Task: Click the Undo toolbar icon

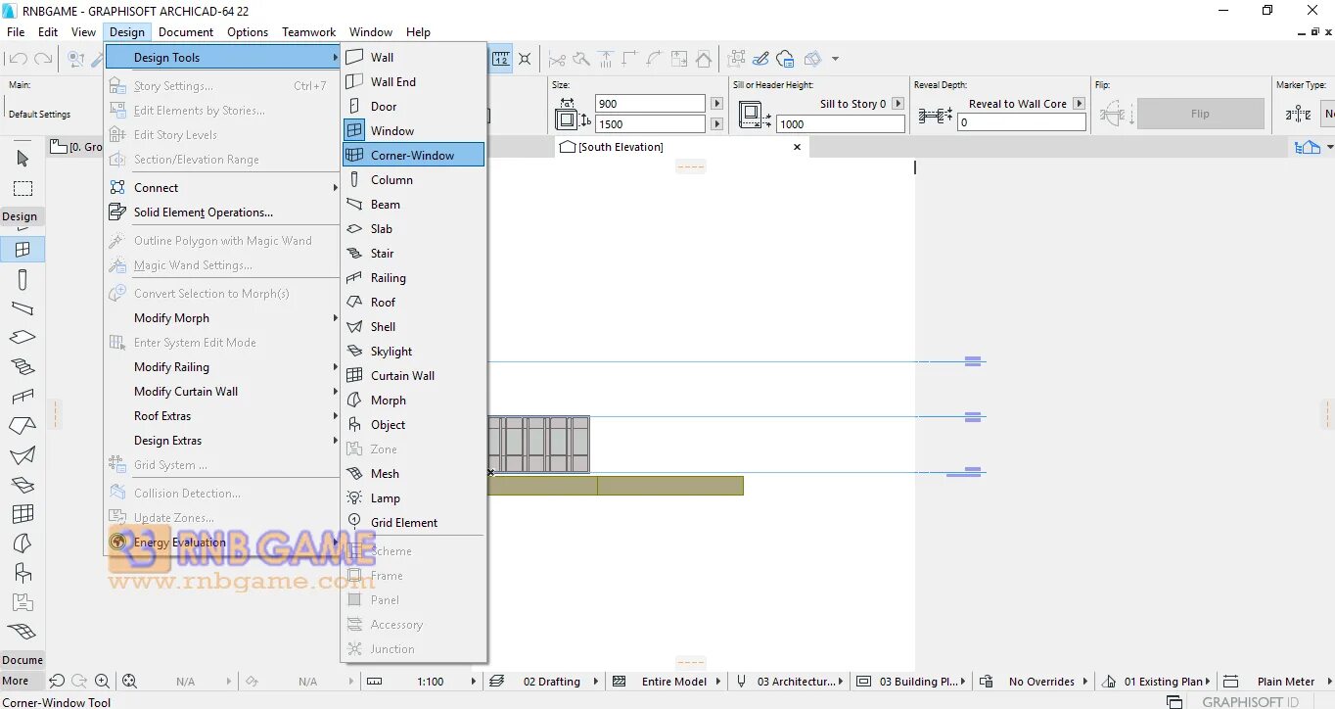Action: (19, 59)
